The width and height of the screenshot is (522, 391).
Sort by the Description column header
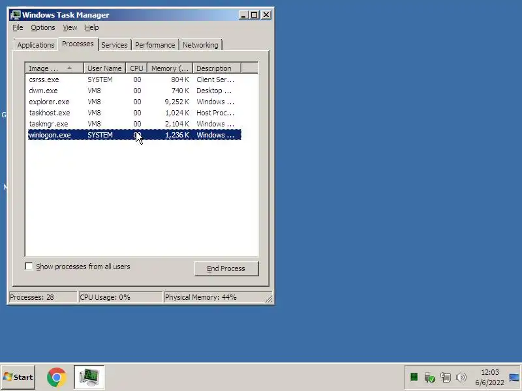click(217, 68)
